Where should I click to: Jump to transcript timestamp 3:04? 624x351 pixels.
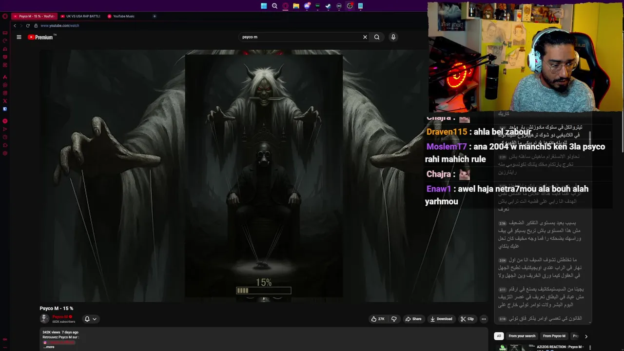pyautogui.click(x=502, y=260)
